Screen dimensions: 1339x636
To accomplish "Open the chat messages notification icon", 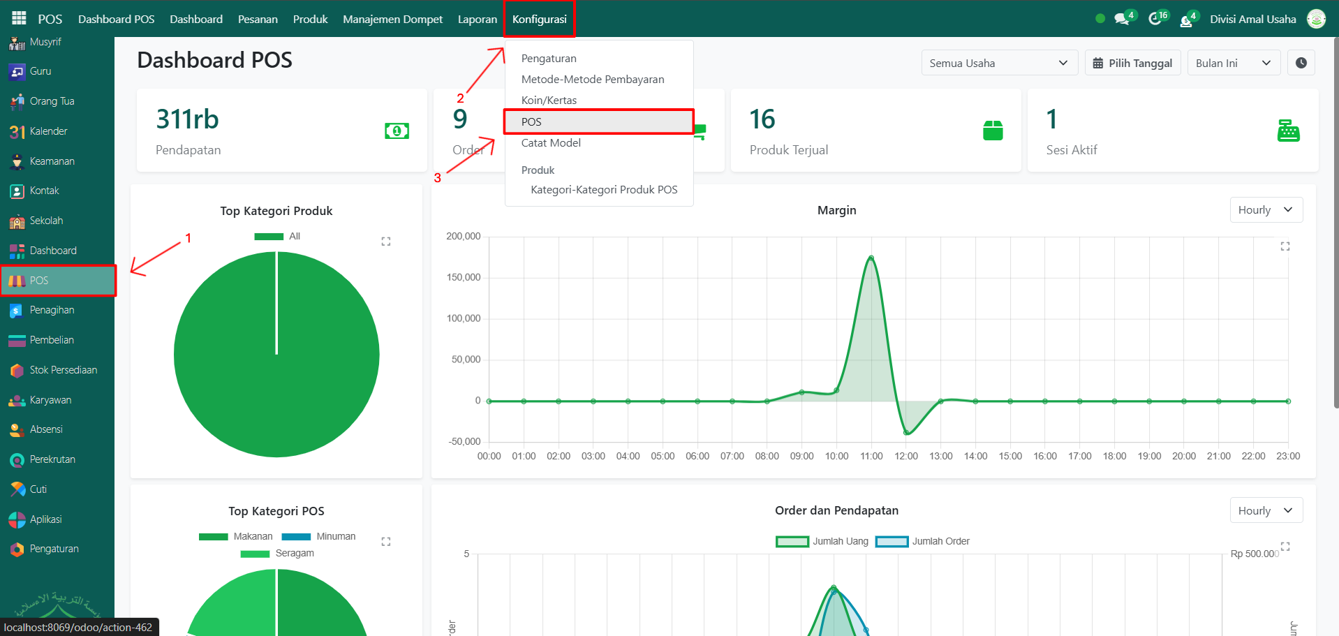I will pos(1122,19).
